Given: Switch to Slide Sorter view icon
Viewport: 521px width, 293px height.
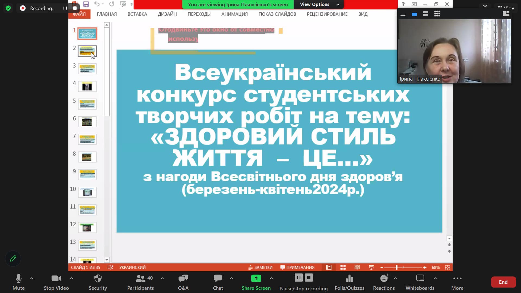Looking at the screenshot, I should pos(343,267).
